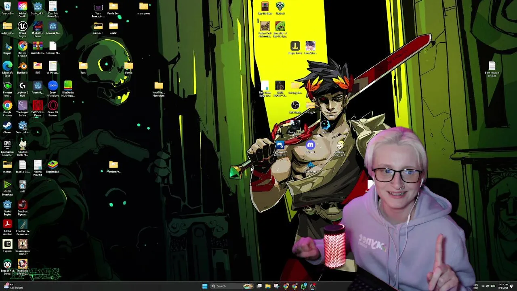Open the taskbar clock and date

pos(503,286)
